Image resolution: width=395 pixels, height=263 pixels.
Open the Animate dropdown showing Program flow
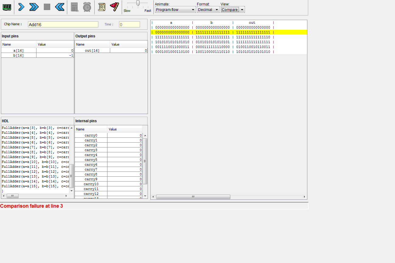point(175,10)
